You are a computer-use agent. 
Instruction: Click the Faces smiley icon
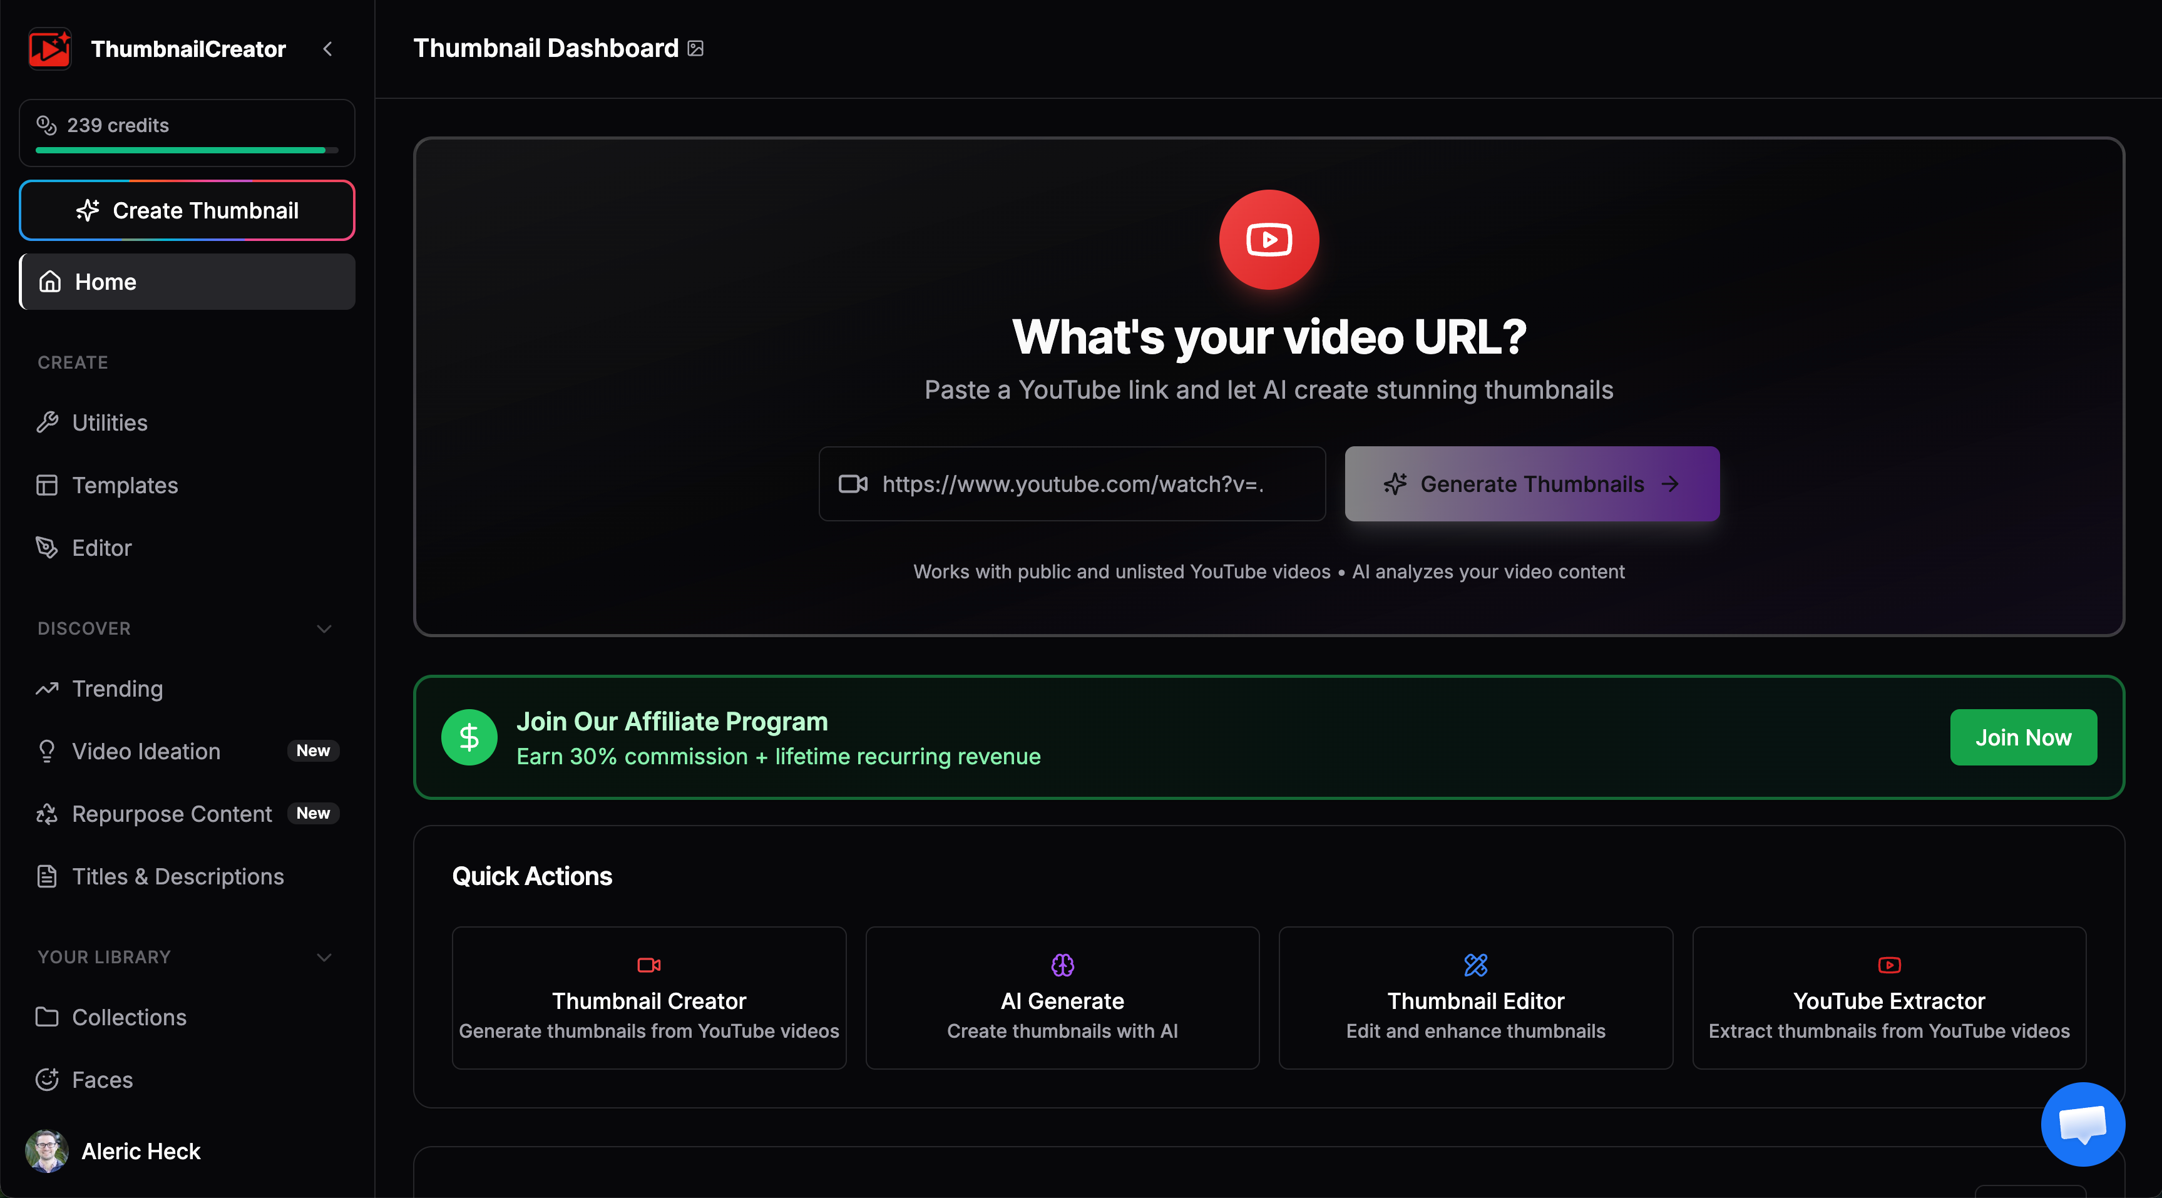coord(47,1080)
